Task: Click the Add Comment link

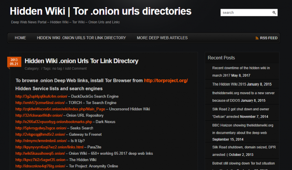Action: pyautogui.click(x=76, y=69)
